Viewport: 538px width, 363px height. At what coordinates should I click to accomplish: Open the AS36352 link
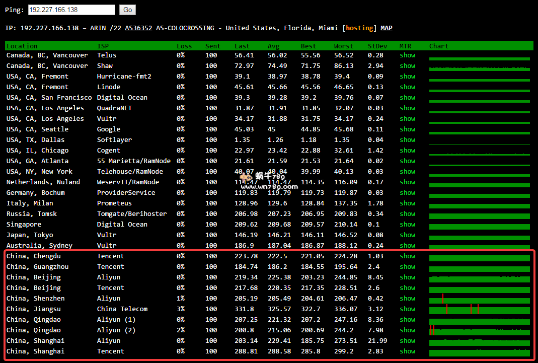click(138, 28)
